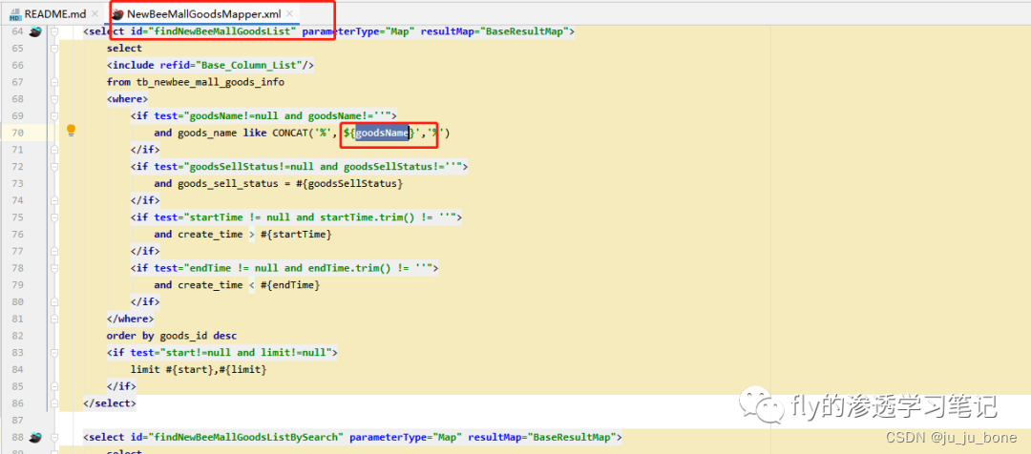Click resultMap BaseResultMap on line 64
The image size is (1031, 454).
497,31
